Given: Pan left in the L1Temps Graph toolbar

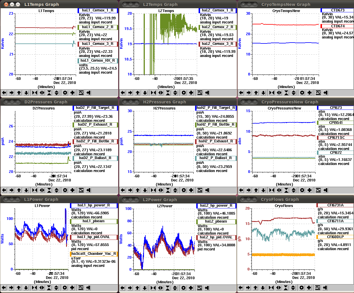Looking at the screenshot, I should tap(4, 92).
